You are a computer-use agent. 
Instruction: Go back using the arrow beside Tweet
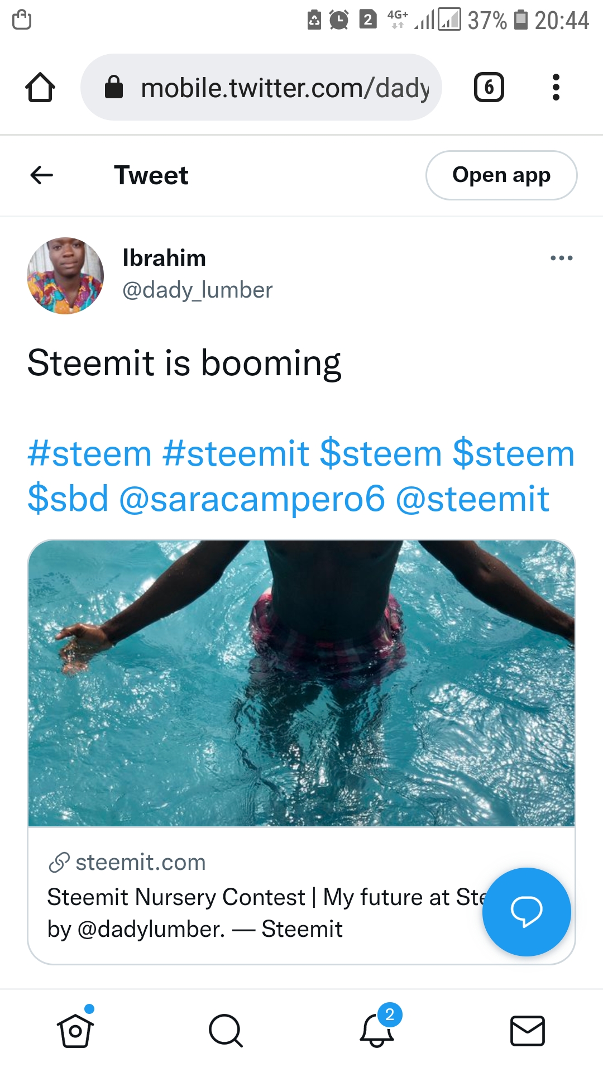pyautogui.click(x=41, y=175)
